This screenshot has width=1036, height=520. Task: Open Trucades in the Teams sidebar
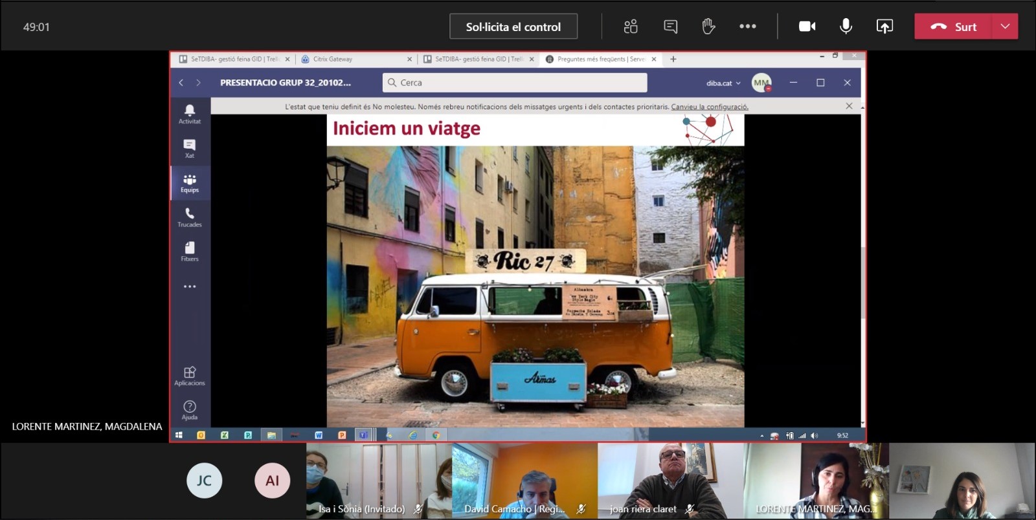tap(190, 217)
